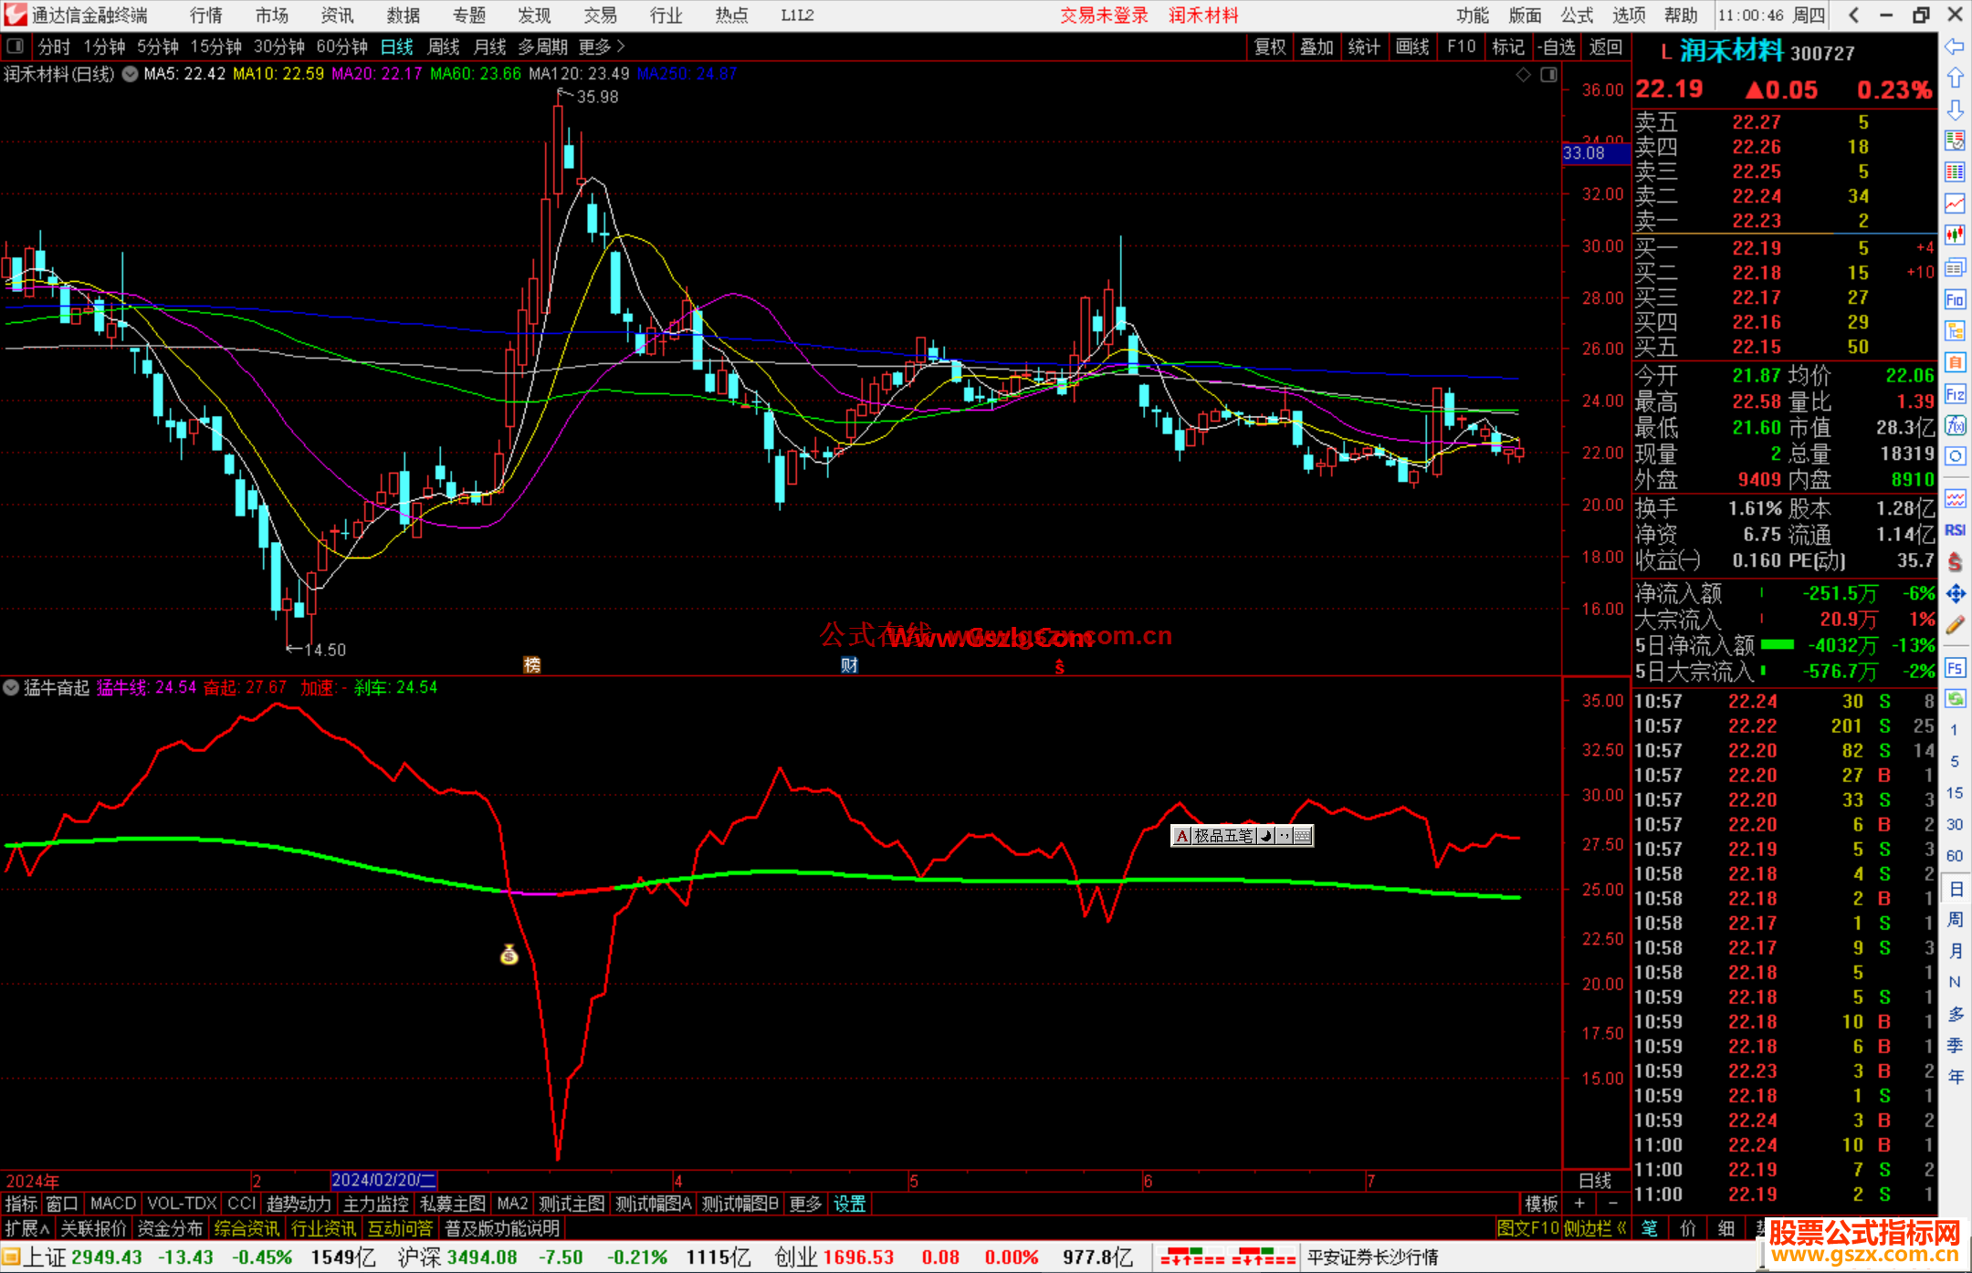Click the f(x) formula sidebar icon
This screenshot has width=1972, height=1273.
tap(1955, 425)
